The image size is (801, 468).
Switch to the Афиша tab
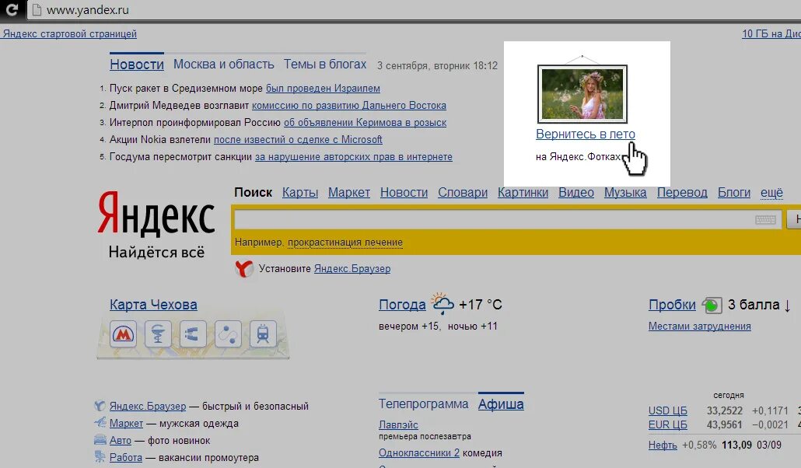point(501,403)
